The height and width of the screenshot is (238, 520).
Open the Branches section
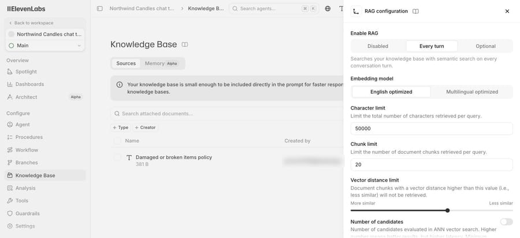45,163
